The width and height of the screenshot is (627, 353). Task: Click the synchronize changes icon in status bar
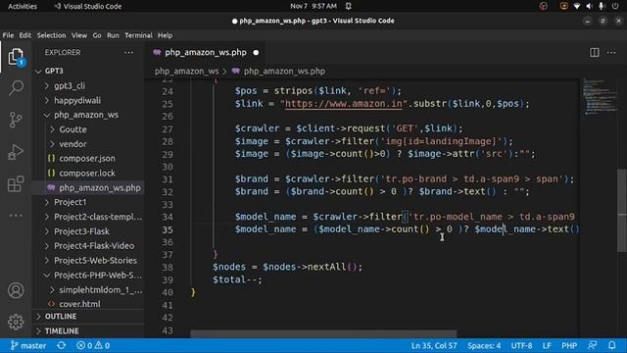61,345
